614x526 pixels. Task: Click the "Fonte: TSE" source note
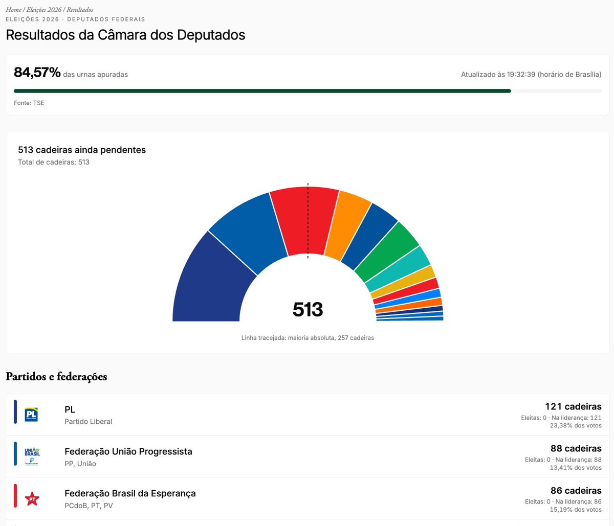(x=29, y=103)
